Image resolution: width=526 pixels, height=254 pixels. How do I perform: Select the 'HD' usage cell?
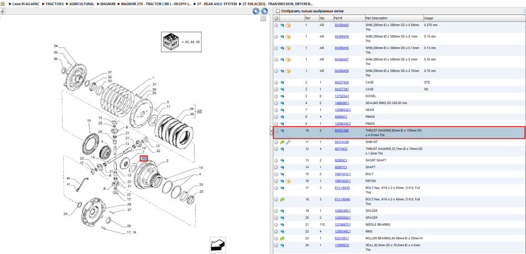[x=426, y=89]
